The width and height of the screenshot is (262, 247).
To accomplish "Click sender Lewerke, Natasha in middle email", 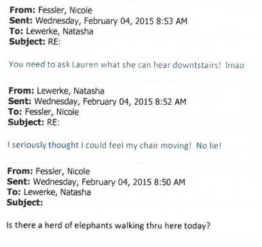I will pos(71,91).
